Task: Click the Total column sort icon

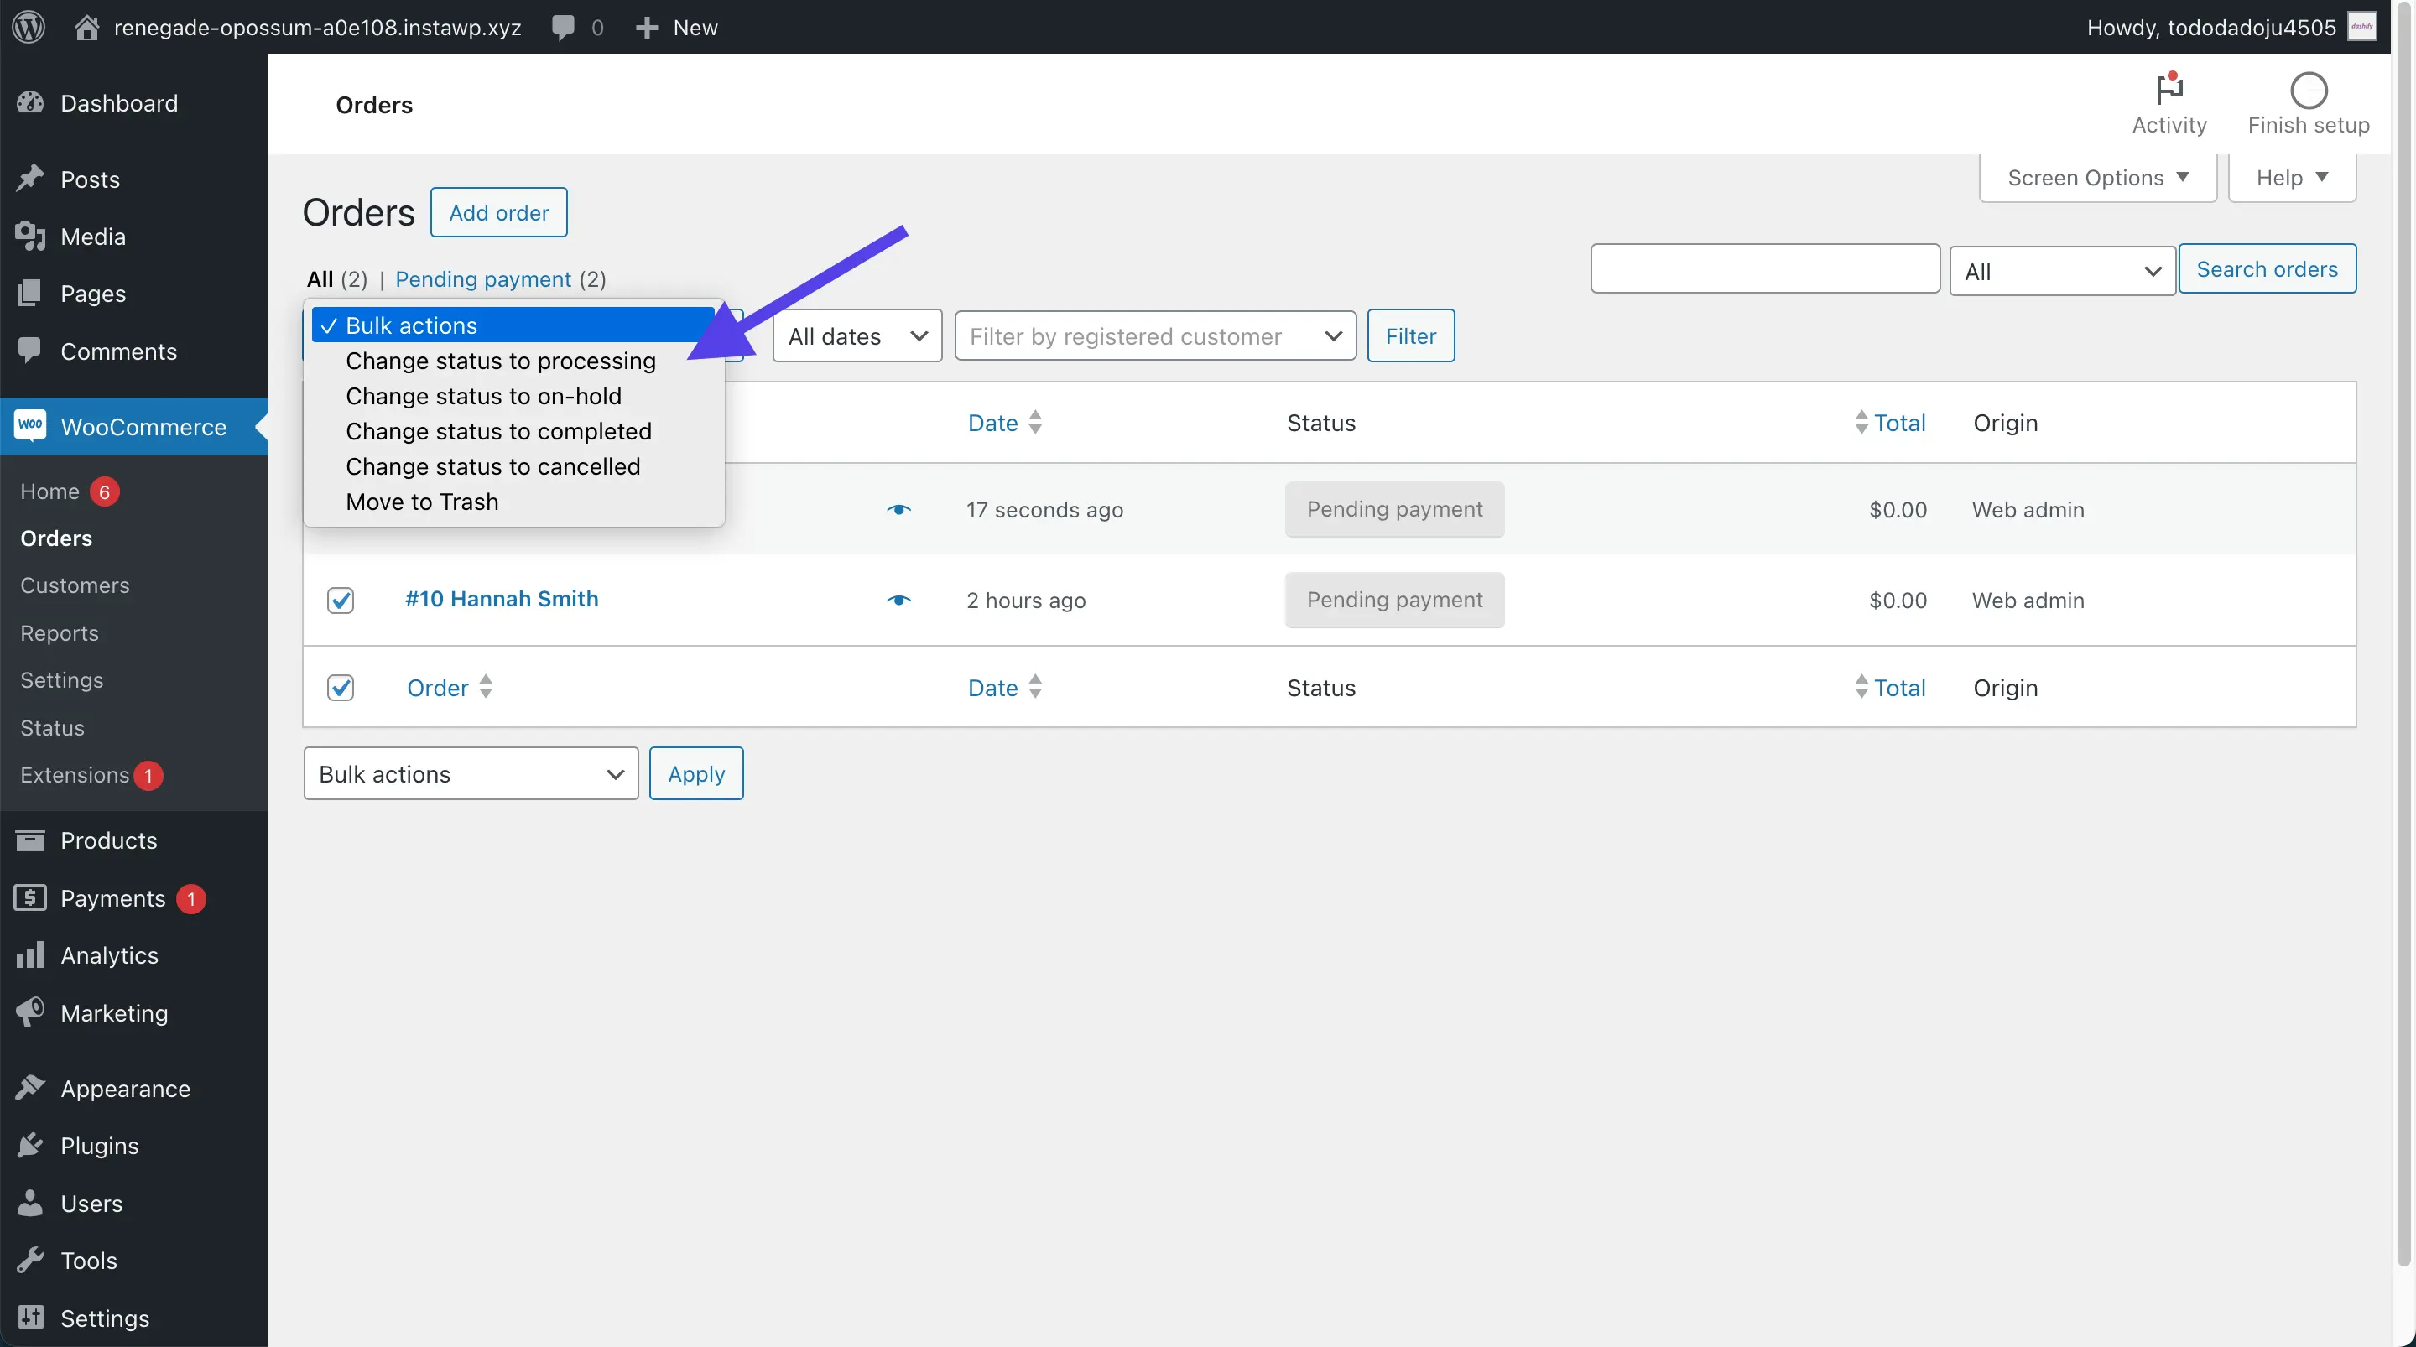Action: point(1859,421)
